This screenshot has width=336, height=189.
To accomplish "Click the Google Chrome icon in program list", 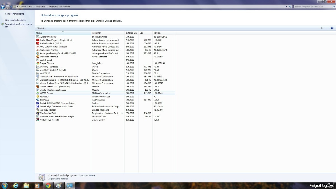I will click(x=38, y=63).
